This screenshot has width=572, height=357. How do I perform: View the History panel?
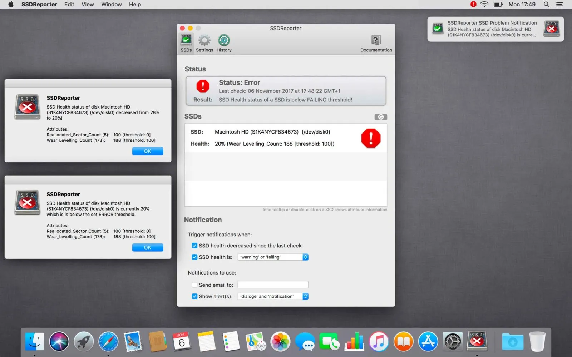223,42
